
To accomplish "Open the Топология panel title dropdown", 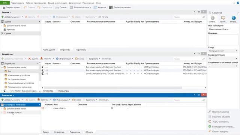I will tap(8, 95).
